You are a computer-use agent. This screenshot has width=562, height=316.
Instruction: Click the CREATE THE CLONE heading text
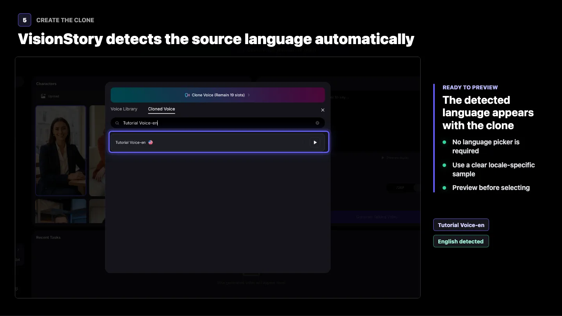coord(65,20)
